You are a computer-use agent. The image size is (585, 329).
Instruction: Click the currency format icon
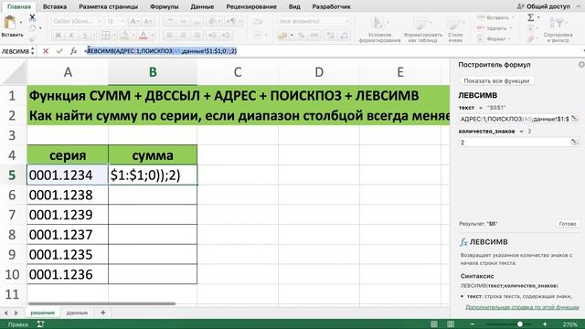282,36
